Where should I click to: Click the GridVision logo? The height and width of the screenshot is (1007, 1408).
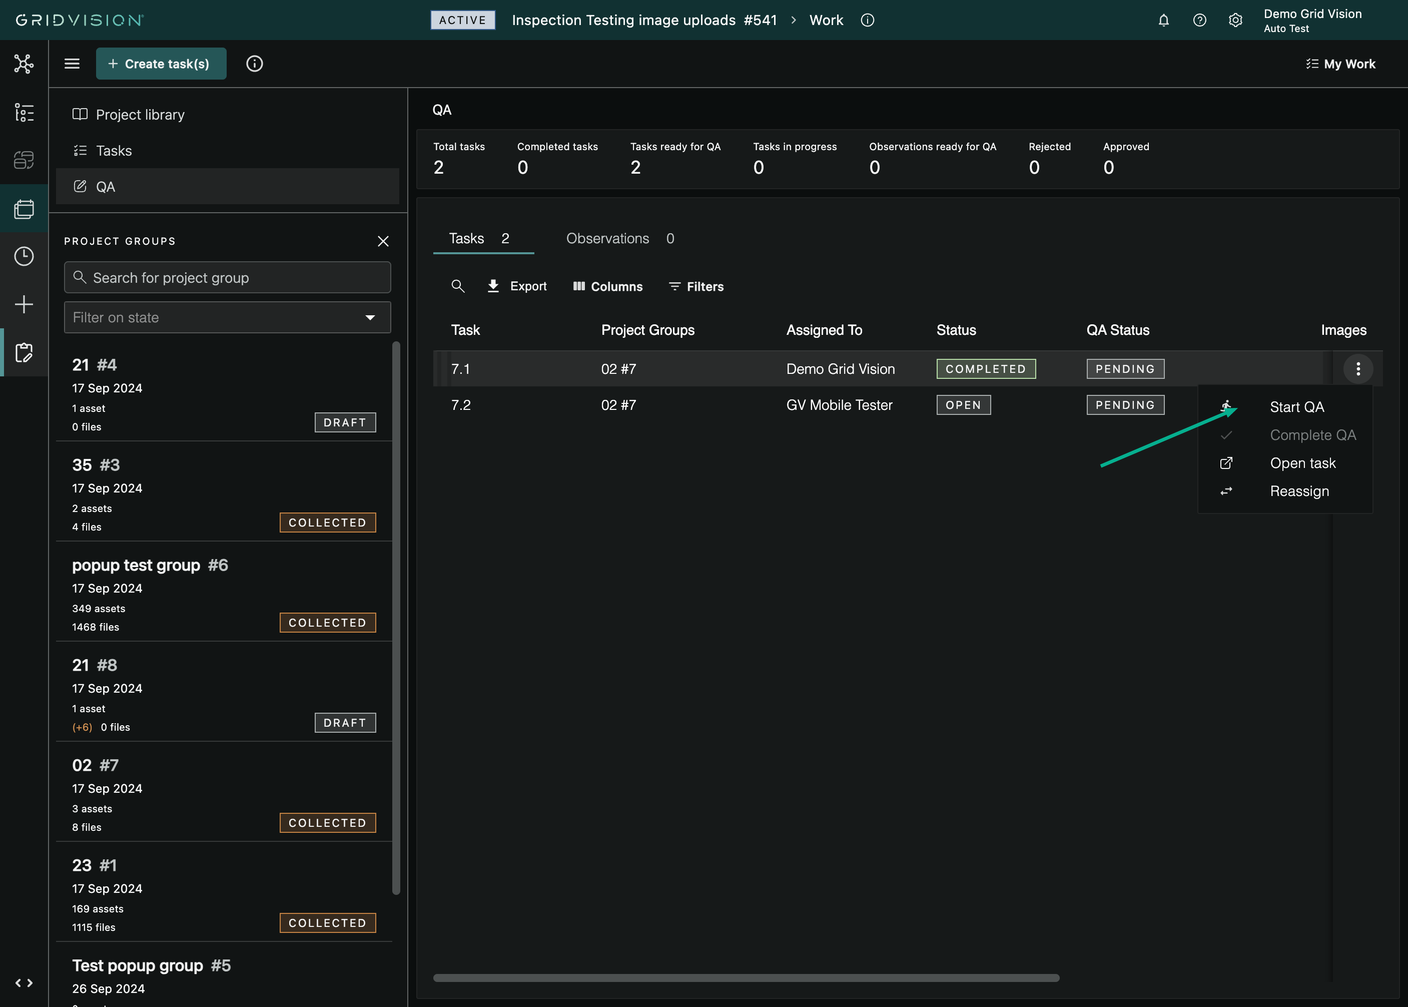click(x=80, y=20)
